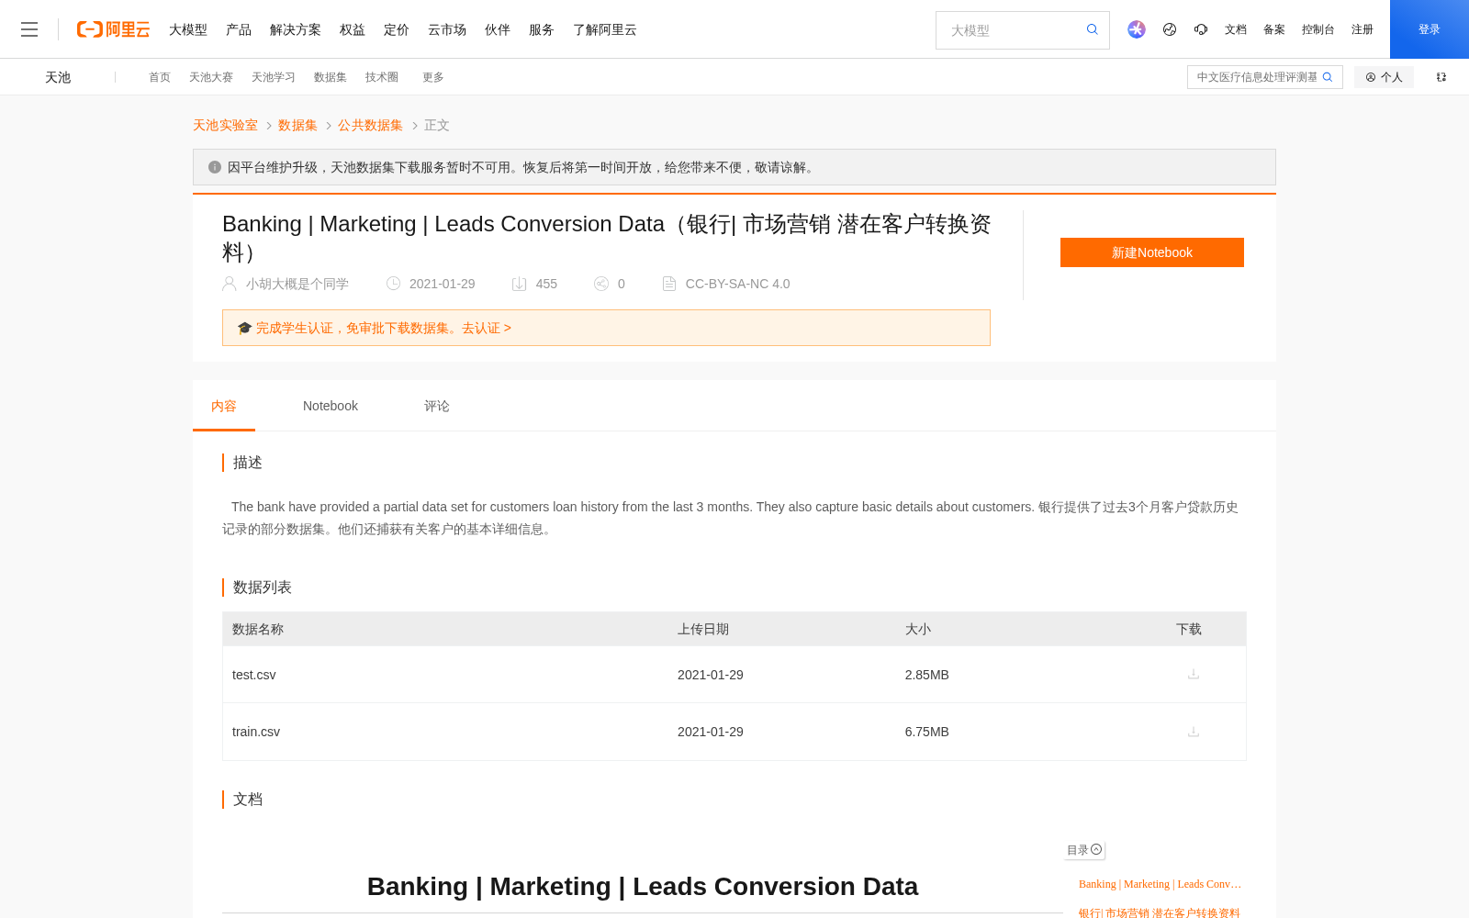The image size is (1469, 918).
Task: Switch to 评论 tab
Action: (437, 406)
